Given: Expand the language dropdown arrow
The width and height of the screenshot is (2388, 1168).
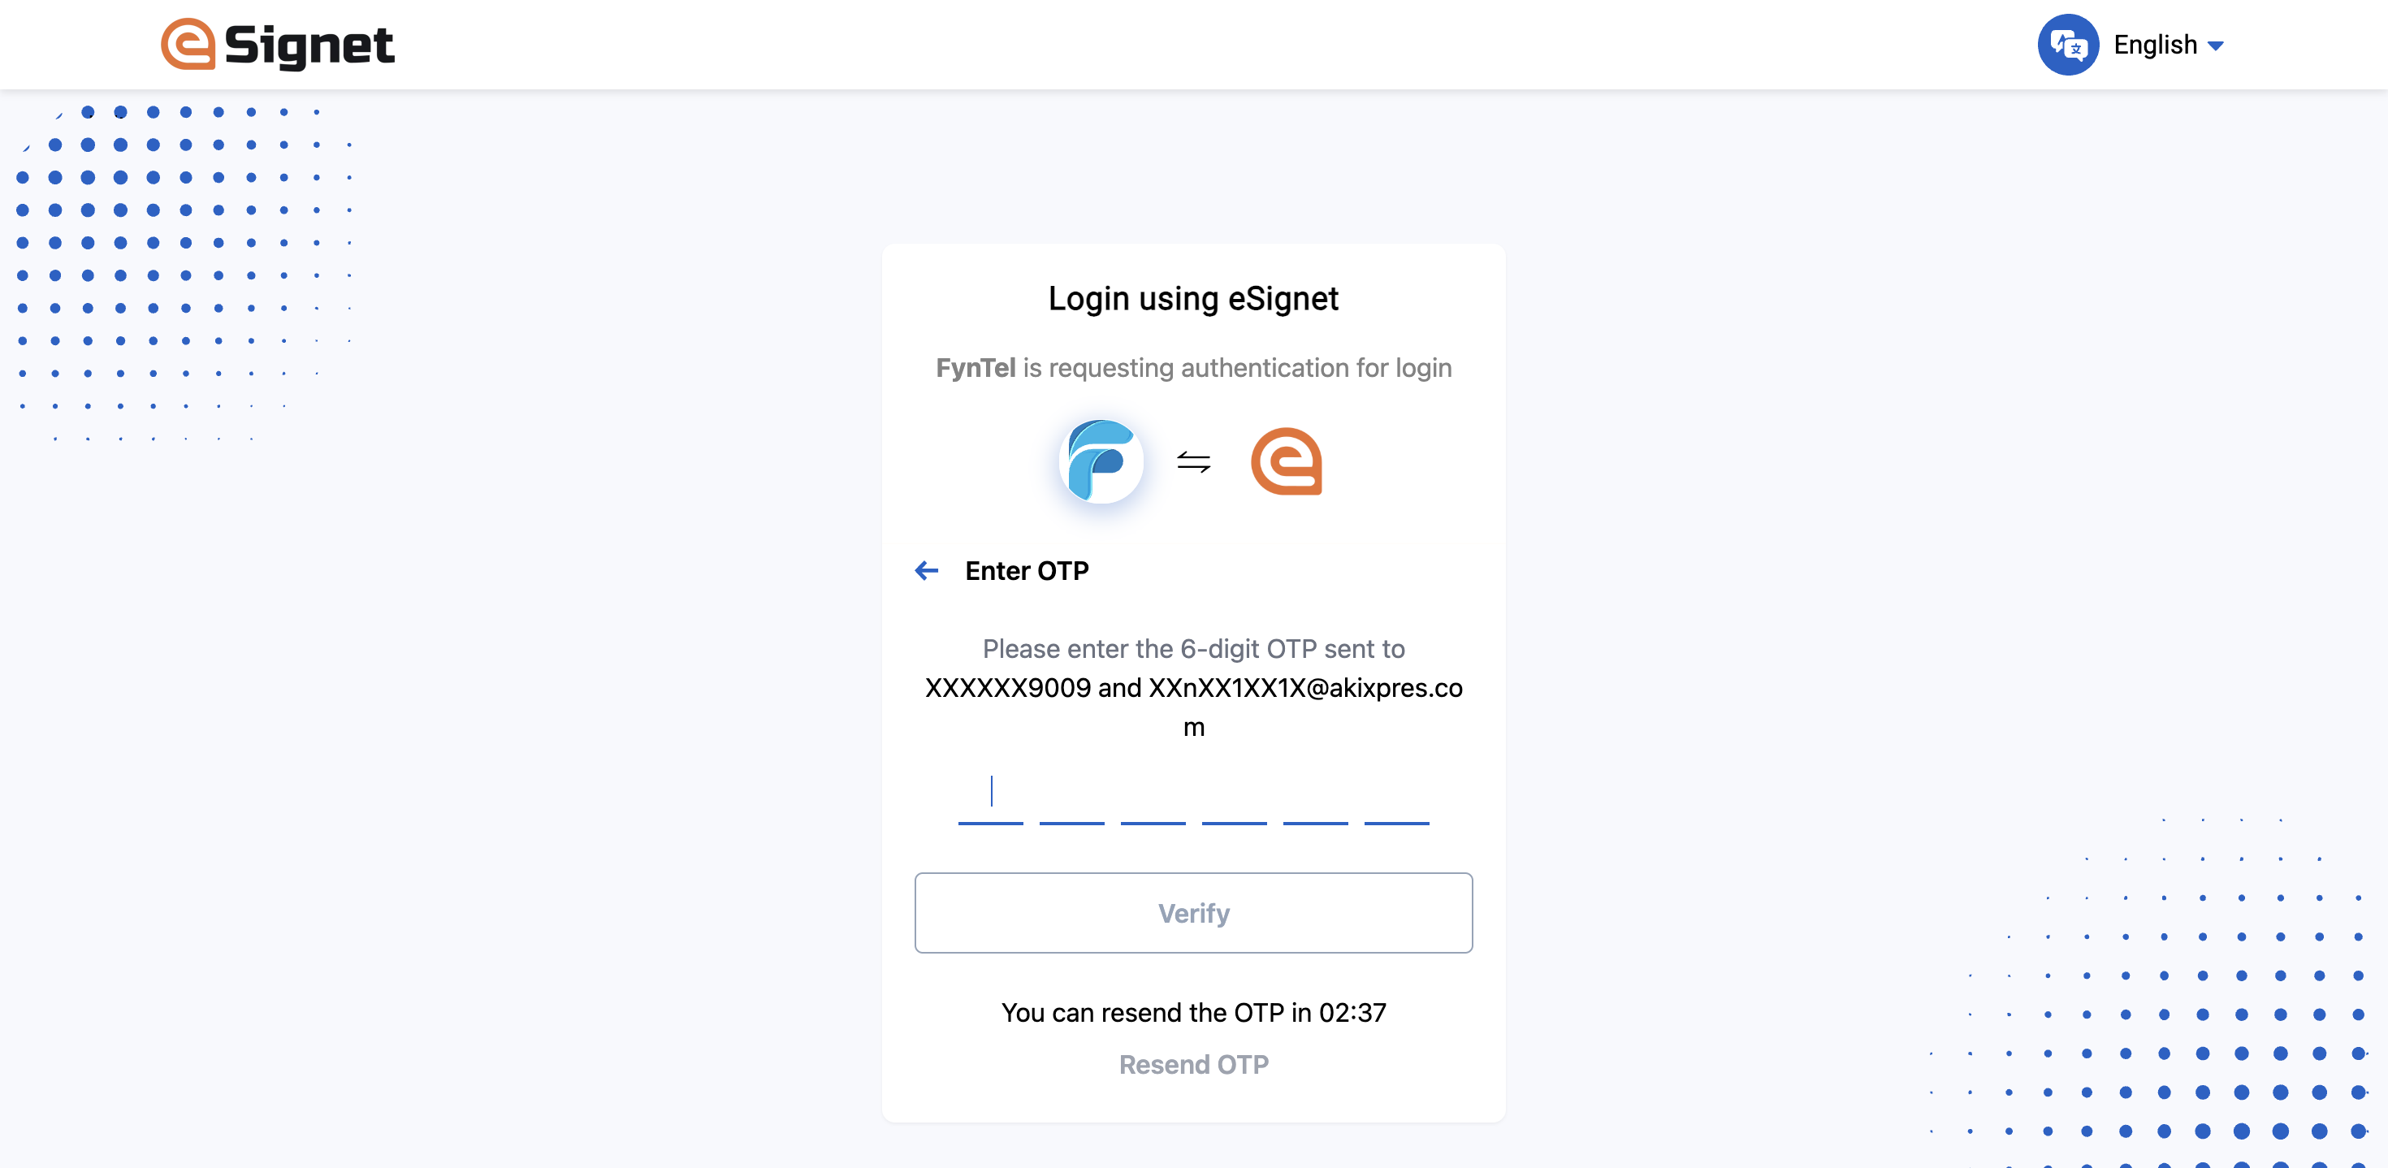Looking at the screenshot, I should coord(2216,45).
